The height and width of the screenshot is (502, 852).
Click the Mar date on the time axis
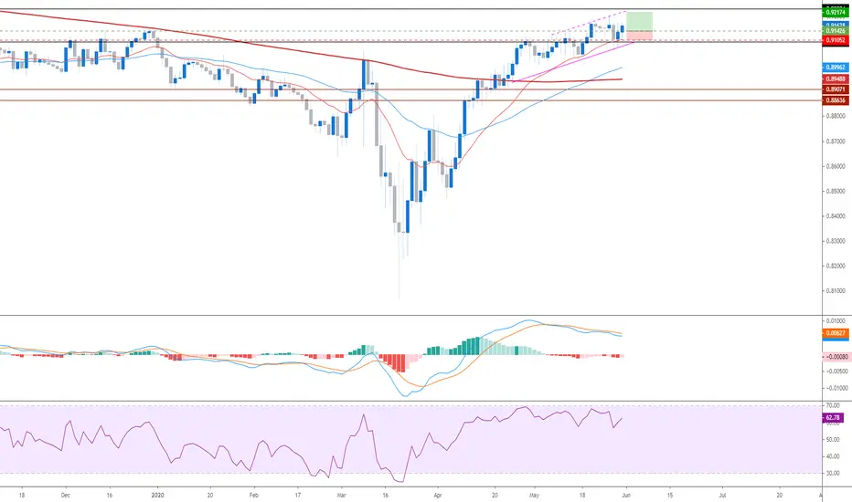(x=341, y=495)
